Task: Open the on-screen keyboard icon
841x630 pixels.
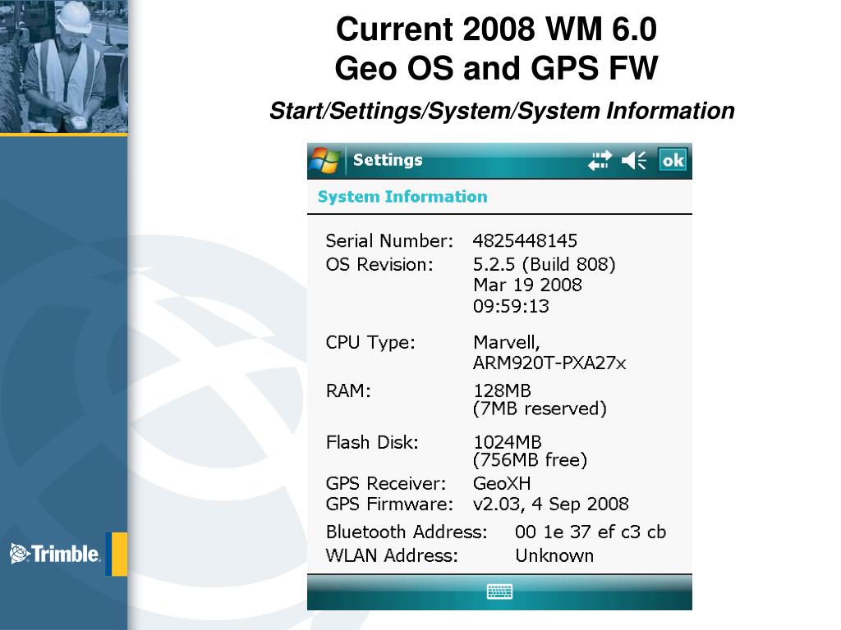Action: click(499, 591)
